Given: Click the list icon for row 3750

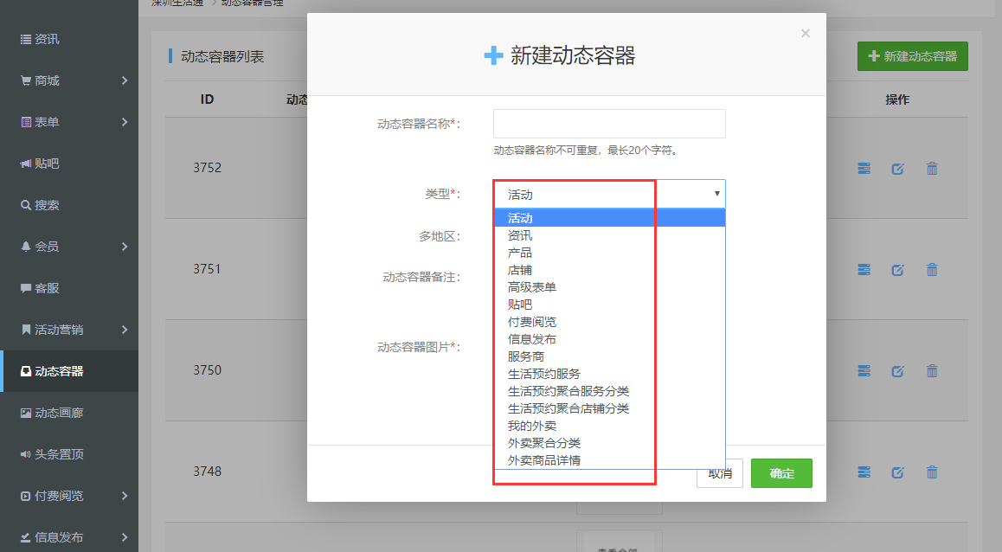Looking at the screenshot, I should pyautogui.click(x=864, y=371).
